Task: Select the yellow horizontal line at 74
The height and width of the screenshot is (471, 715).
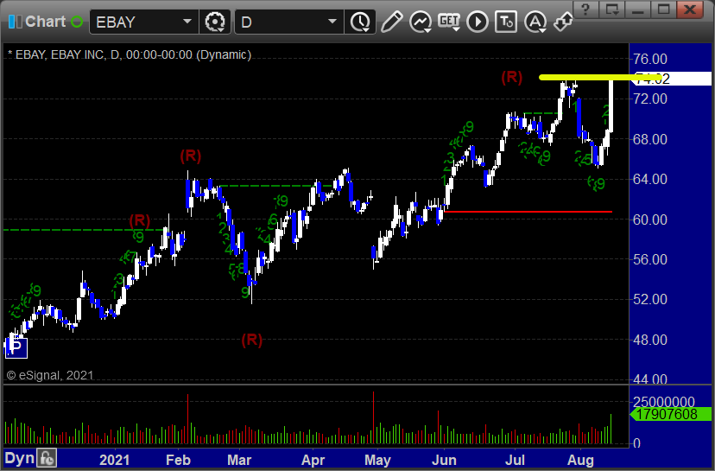Action: click(x=599, y=78)
